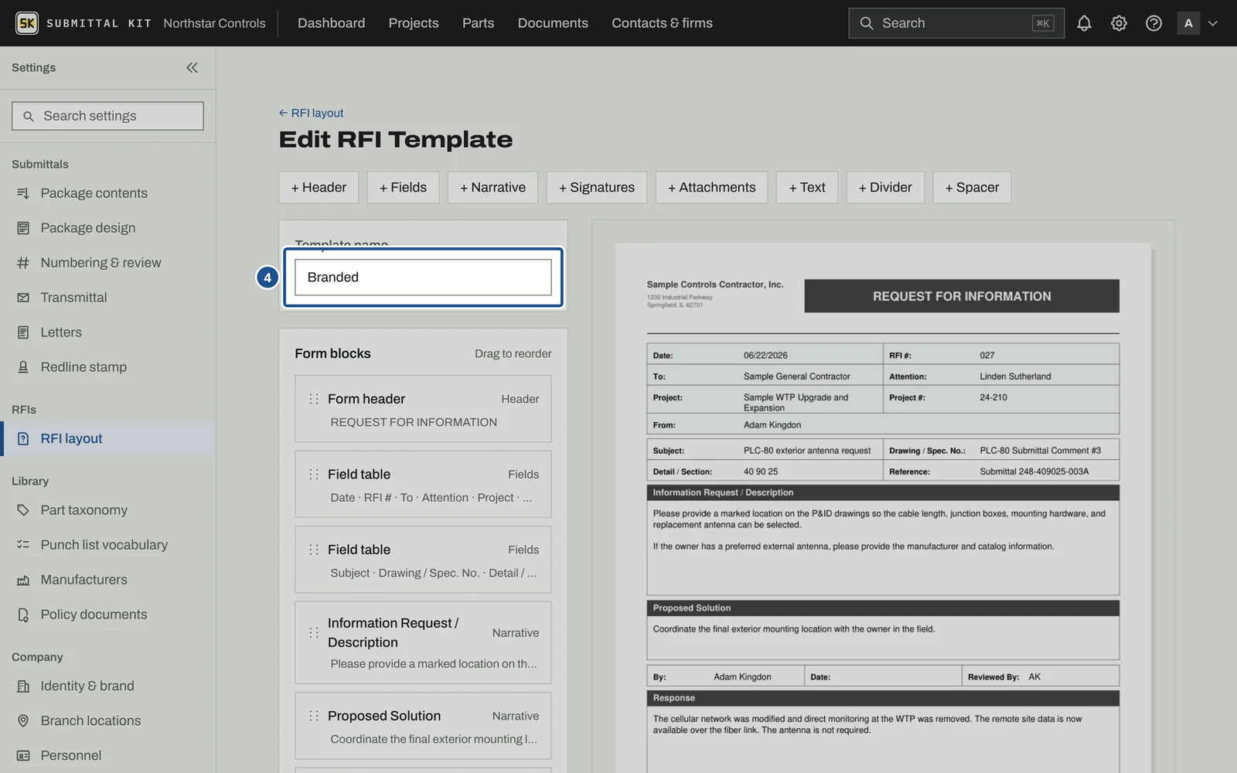Viewport: 1237px width, 773px height.
Task: Collapse the Settings sidebar
Action: point(192,67)
